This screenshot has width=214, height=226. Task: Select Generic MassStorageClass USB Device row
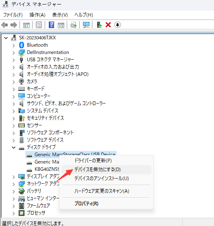(71, 155)
